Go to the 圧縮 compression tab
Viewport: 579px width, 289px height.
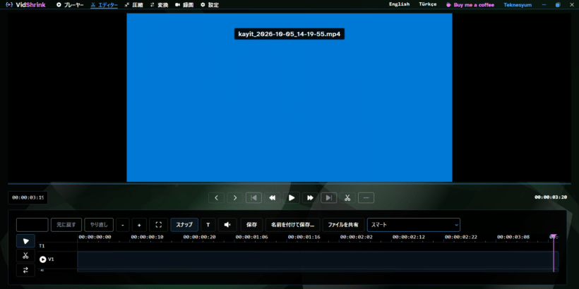point(133,5)
